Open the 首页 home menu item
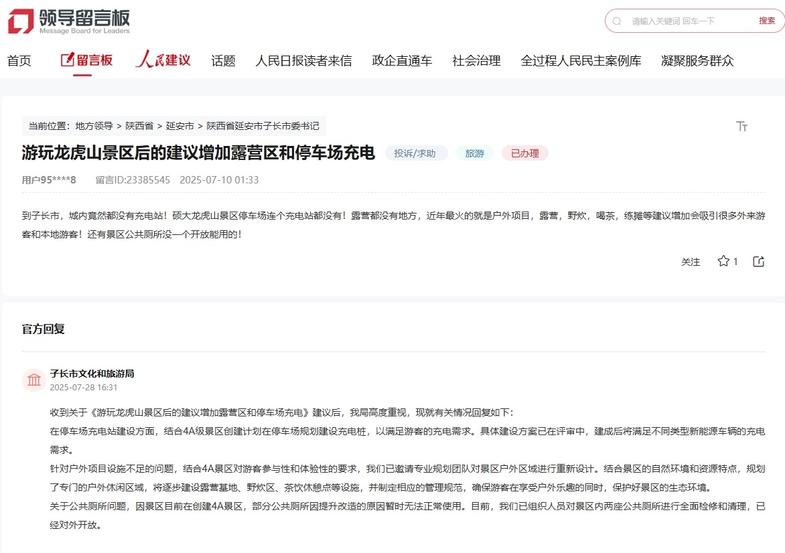This screenshot has height=553, width=785. pyautogui.click(x=19, y=61)
